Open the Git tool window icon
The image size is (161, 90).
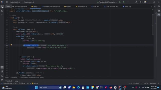click(x=2, y=80)
